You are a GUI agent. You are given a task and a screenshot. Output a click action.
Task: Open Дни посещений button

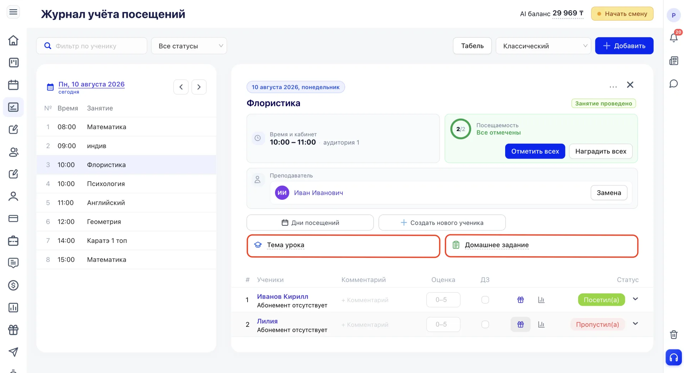tap(310, 223)
